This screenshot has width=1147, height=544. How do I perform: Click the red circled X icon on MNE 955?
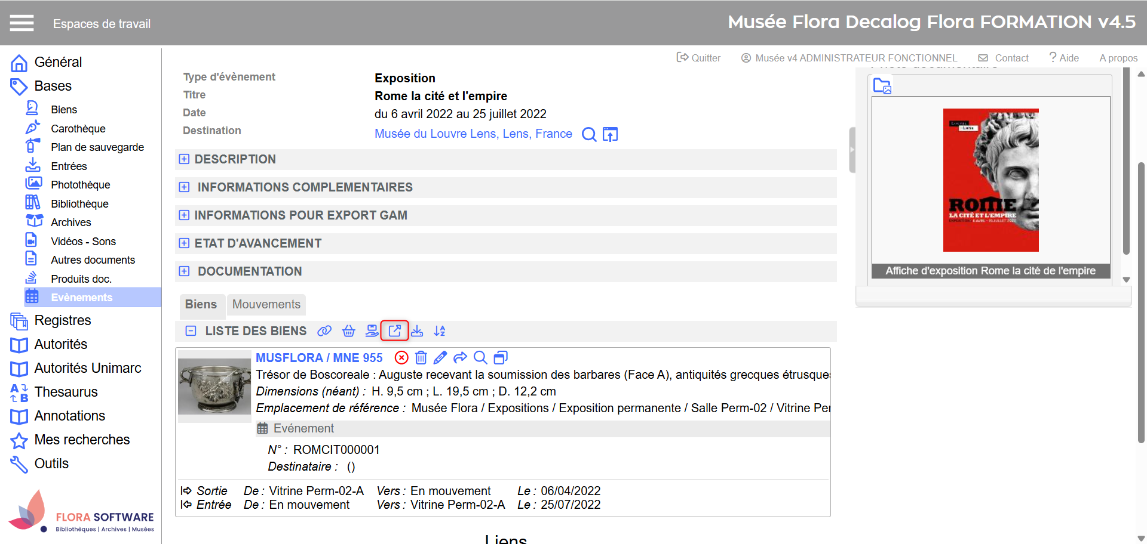pyautogui.click(x=401, y=358)
